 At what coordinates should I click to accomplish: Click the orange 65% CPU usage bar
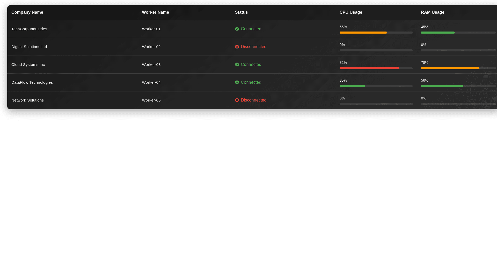(363, 33)
